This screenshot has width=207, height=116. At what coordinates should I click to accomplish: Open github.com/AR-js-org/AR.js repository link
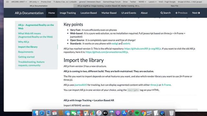pos(143,49)
